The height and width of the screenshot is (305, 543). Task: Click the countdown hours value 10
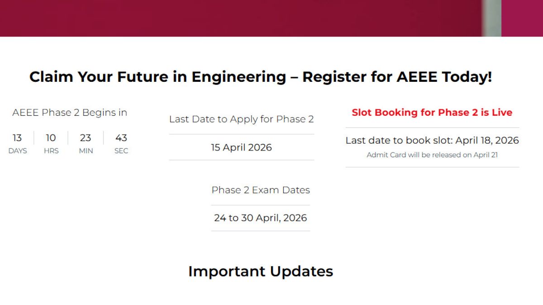coord(51,138)
